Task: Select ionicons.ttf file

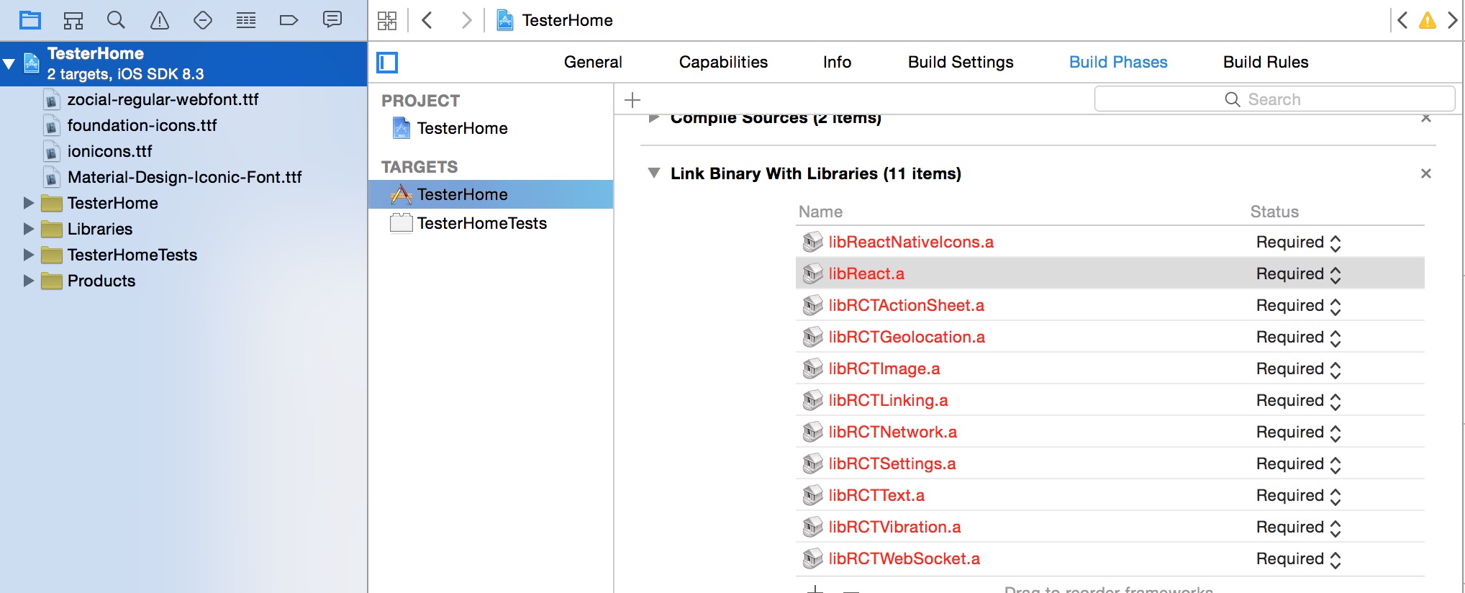Action: (x=109, y=151)
